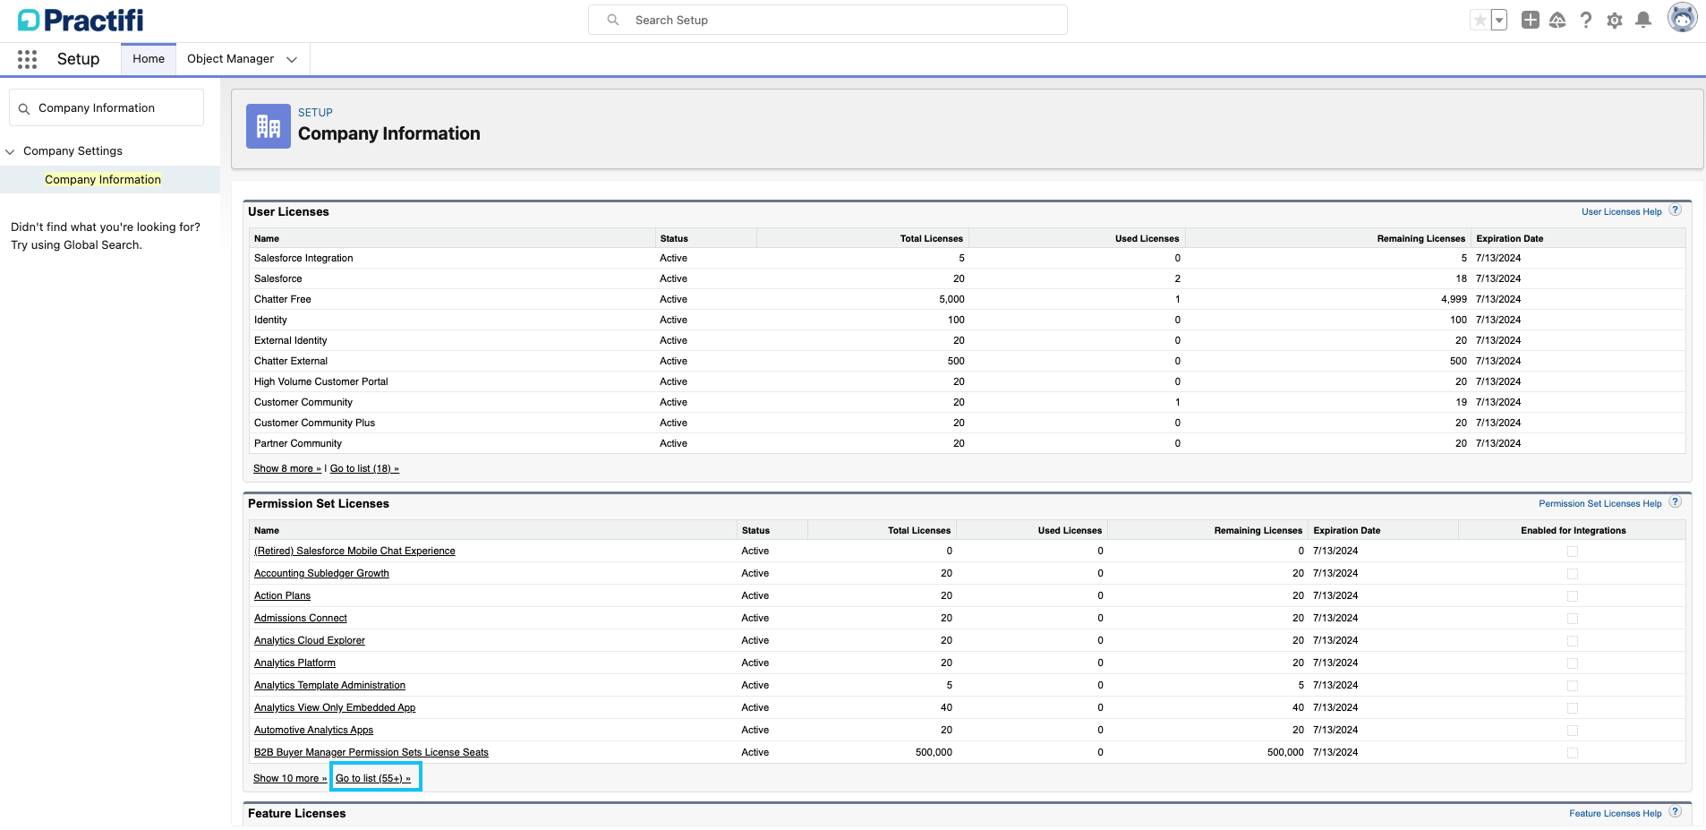Toggle integrations checkbox for Accounting Subledger Growth
Screen dimensions: 1706x830
(x=1573, y=574)
